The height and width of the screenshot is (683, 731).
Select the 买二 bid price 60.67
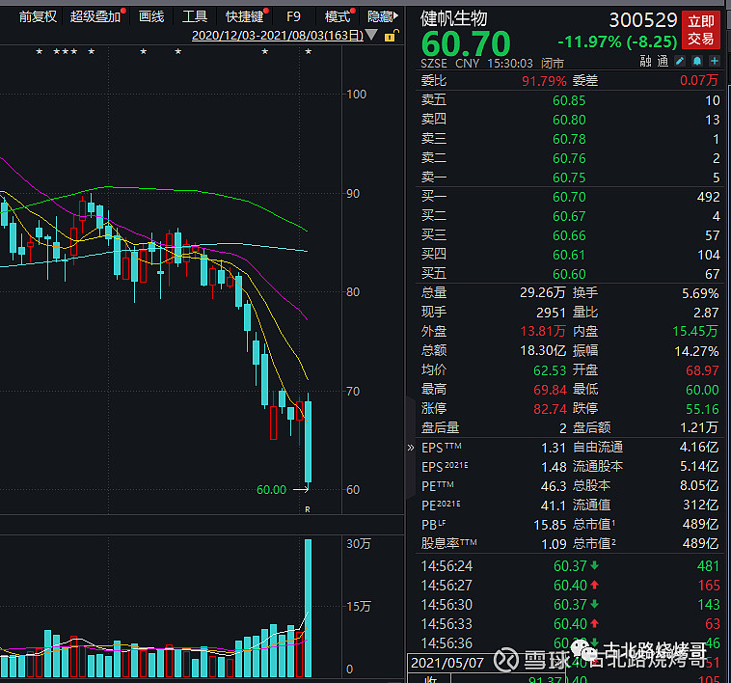click(569, 216)
